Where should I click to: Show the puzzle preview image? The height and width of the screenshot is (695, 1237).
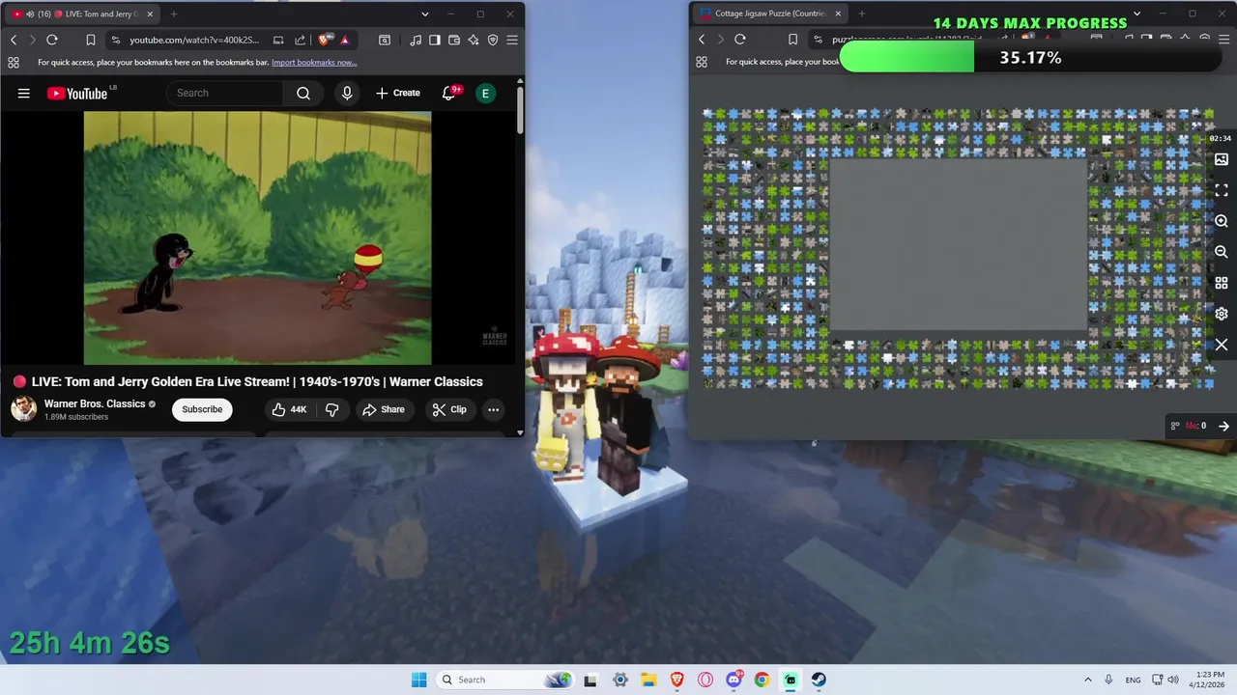pyautogui.click(x=1222, y=159)
